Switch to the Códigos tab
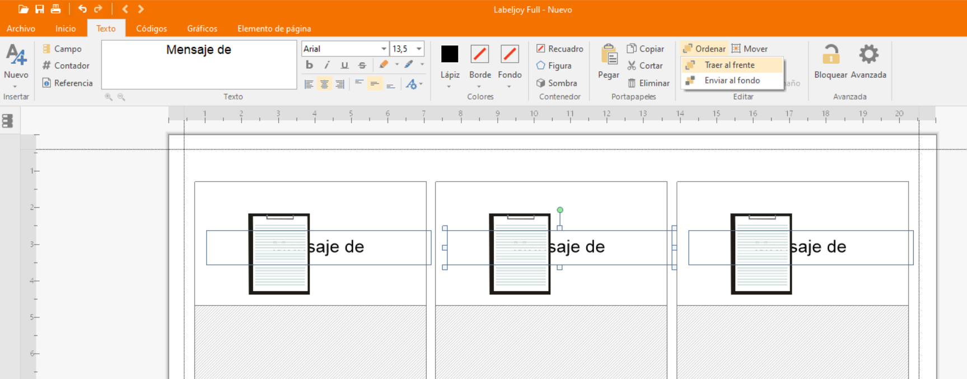Viewport: 967px width, 379px height. click(151, 29)
